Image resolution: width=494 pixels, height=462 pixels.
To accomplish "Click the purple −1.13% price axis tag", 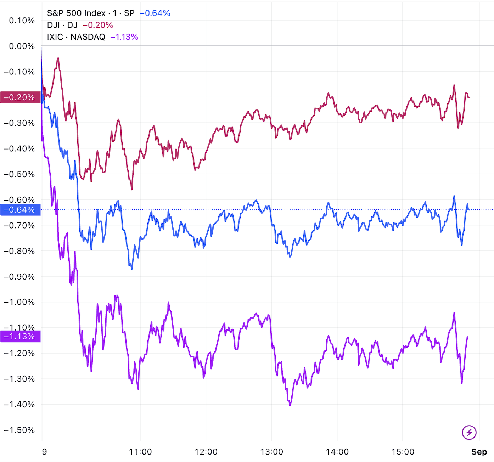I will [20, 336].
